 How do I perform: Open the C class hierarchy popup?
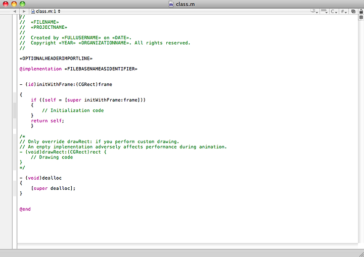334,11
